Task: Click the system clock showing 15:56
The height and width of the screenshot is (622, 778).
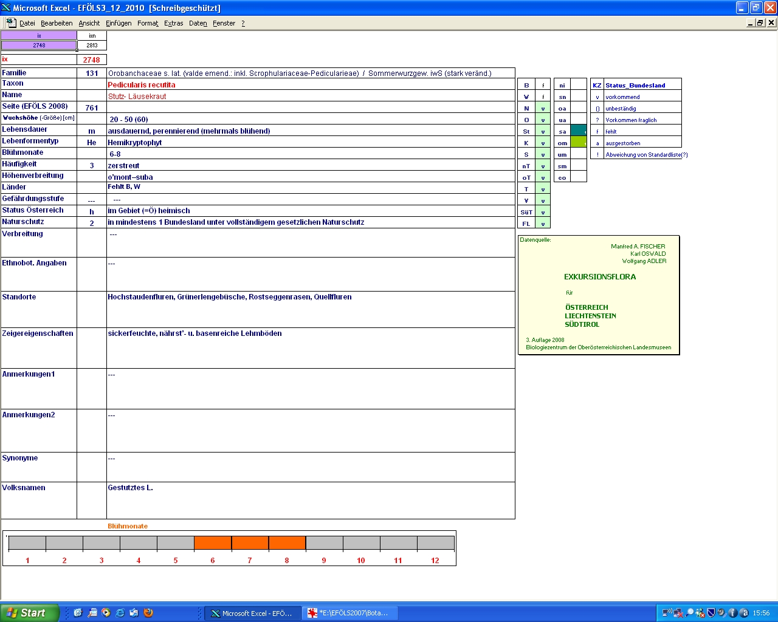Action: pyautogui.click(x=761, y=613)
